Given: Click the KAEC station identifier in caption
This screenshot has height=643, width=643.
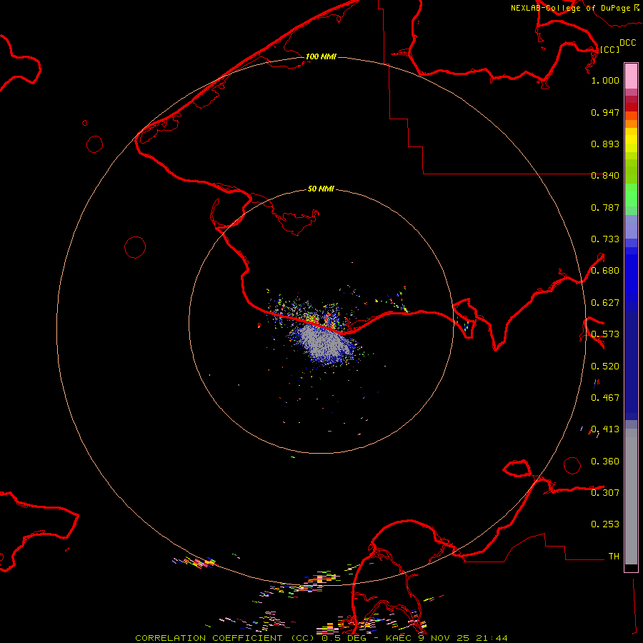Looking at the screenshot, I should [398, 638].
